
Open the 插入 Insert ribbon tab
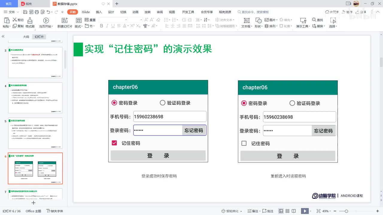(x=99, y=12)
